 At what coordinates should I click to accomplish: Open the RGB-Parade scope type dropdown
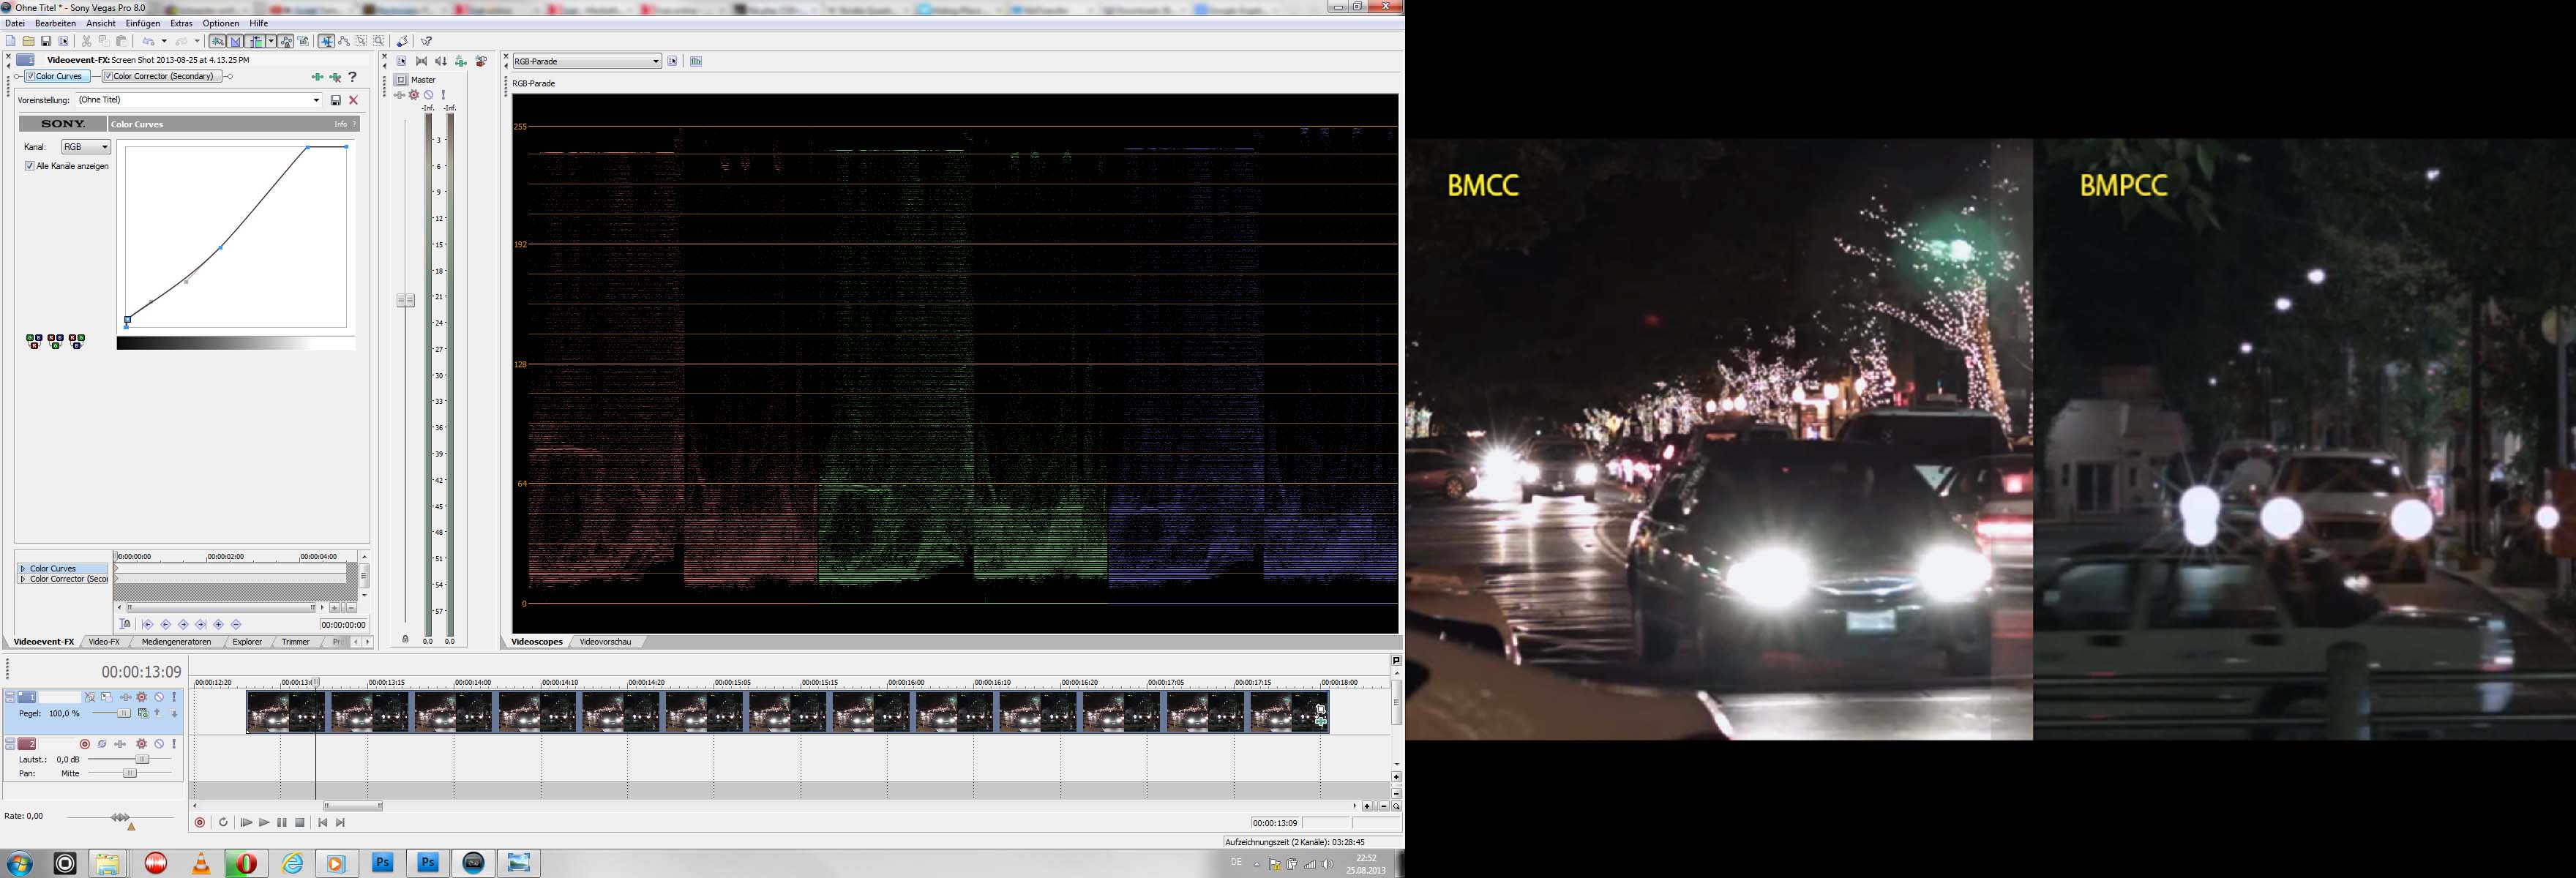(x=587, y=61)
